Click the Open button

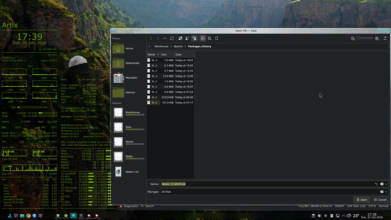tap(362, 200)
